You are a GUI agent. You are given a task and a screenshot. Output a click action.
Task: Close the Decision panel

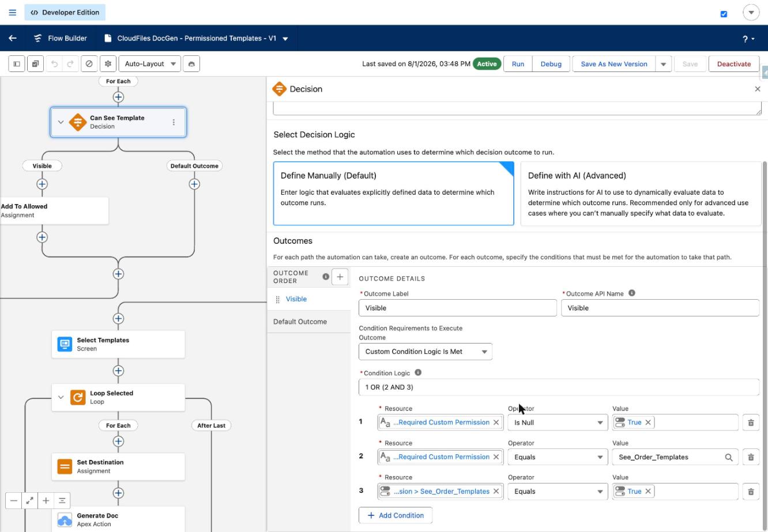[x=758, y=89]
